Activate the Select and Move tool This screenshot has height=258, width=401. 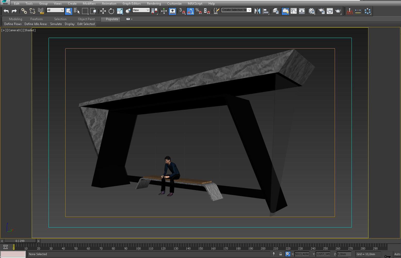click(103, 11)
